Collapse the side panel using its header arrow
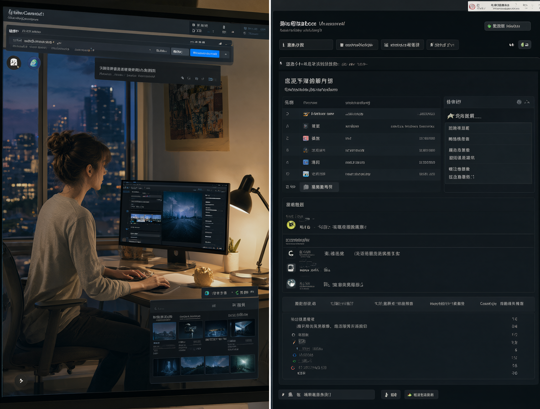Viewport: 540px width, 409px height. click(527, 102)
